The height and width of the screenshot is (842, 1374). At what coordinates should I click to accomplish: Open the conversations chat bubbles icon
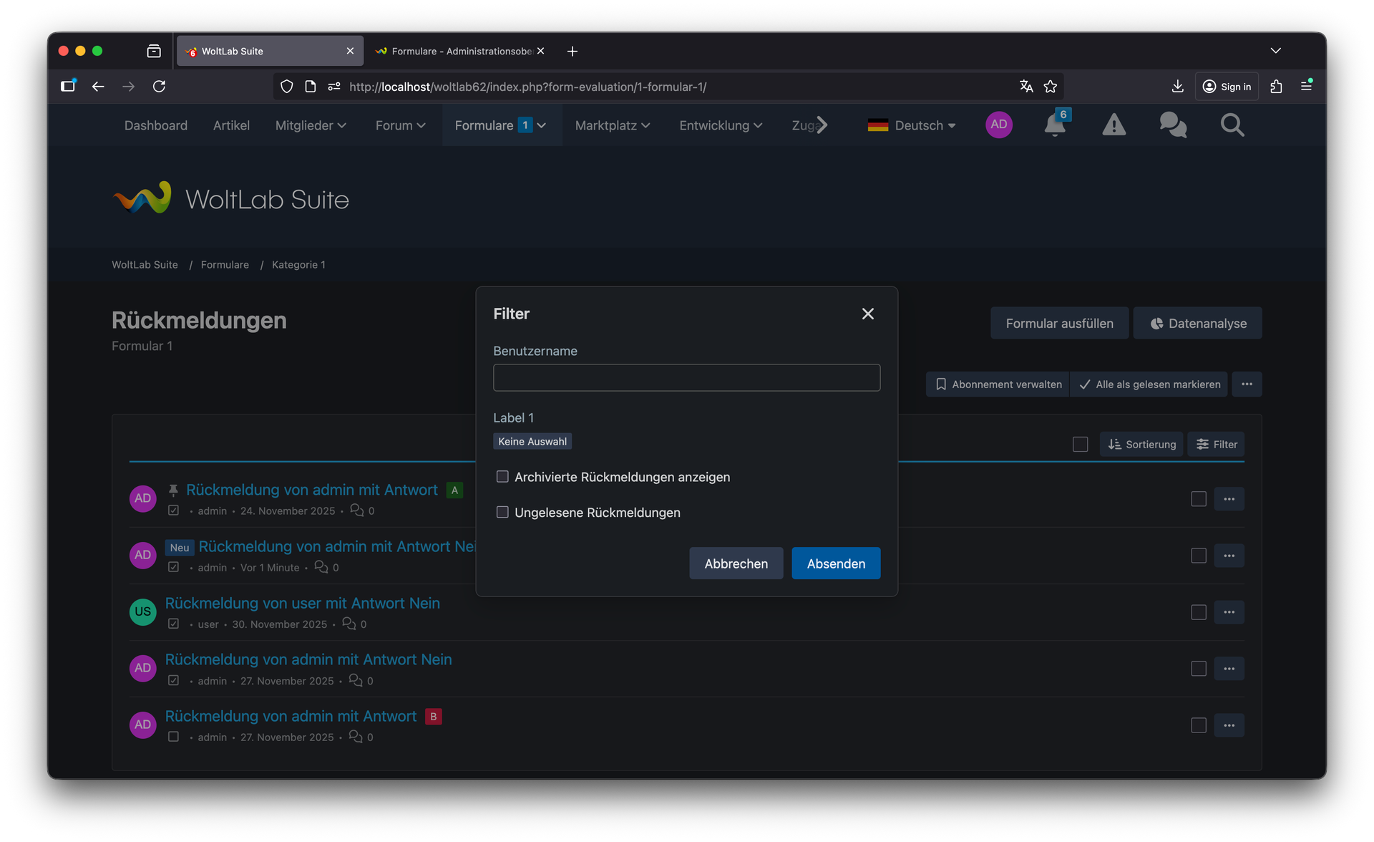1173,125
